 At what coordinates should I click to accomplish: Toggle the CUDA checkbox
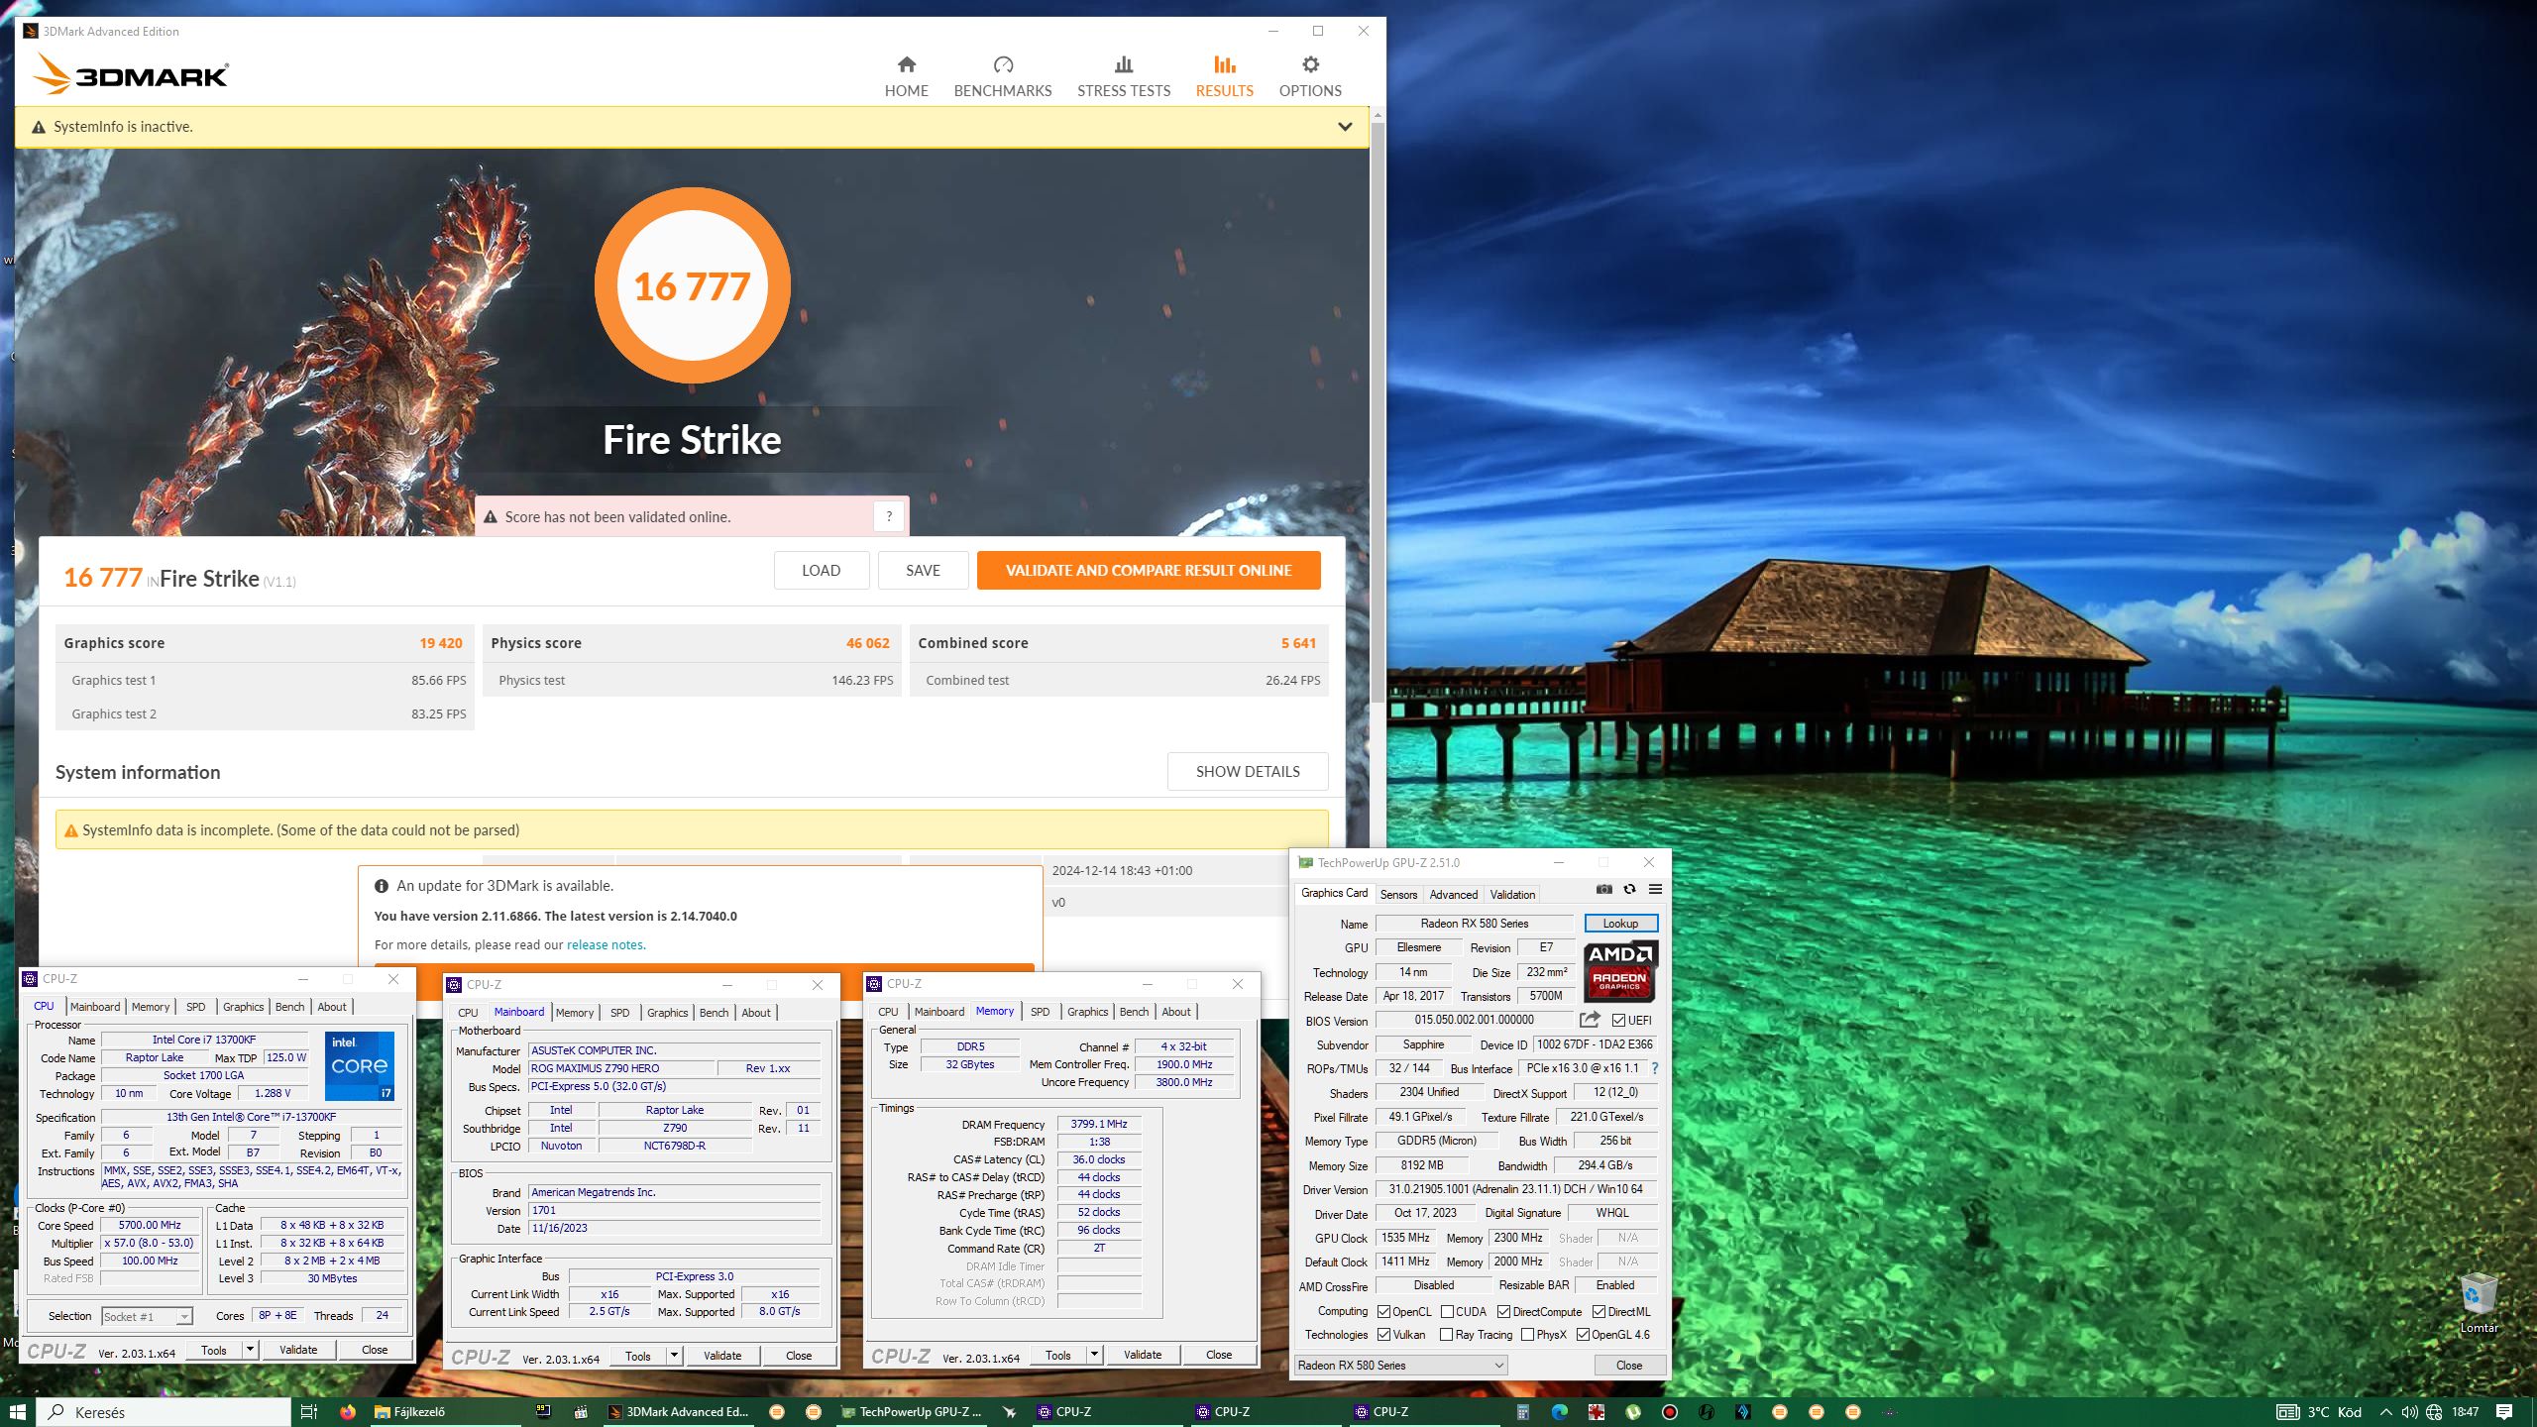tap(1447, 1311)
